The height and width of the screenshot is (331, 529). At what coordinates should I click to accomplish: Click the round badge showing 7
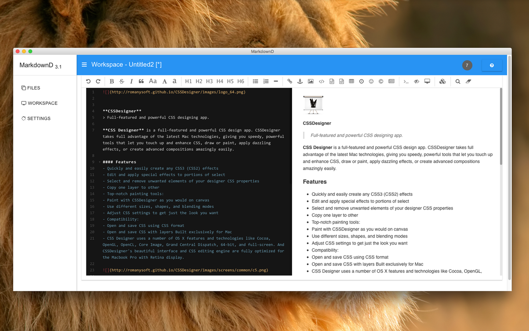(467, 65)
